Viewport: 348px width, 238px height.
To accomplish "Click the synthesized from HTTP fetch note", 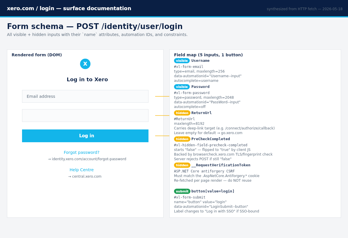I will pos(304,9).
